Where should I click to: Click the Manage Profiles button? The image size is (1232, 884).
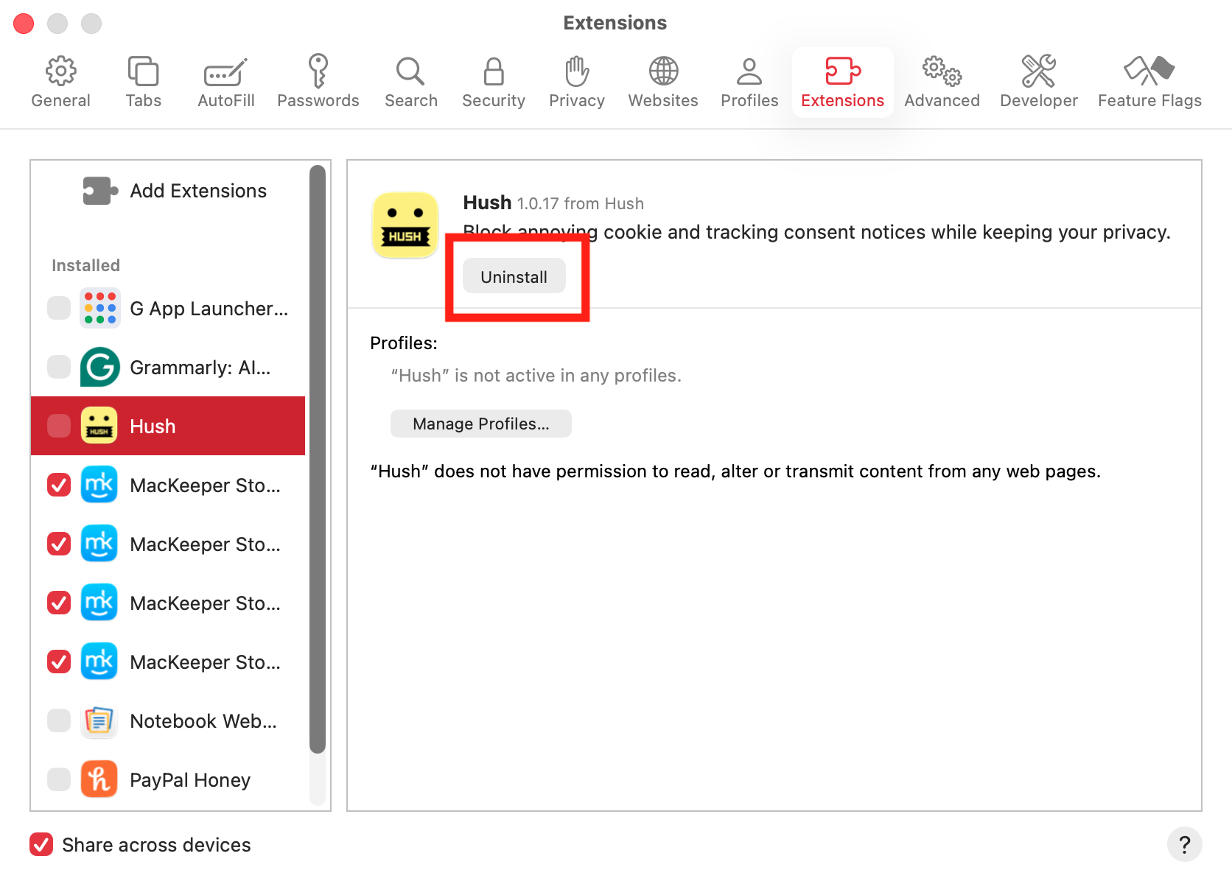(x=480, y=424)
